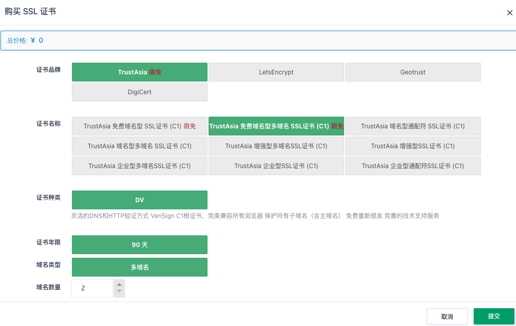Viewport: 516px width, 326px height.
Task: Select TrustAsia 增强型多域名SSL证书 (C1)
Action: pyautogui.click(x=276, y=146)
